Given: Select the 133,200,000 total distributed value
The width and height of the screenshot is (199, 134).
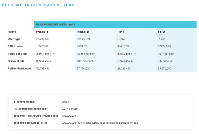Looking at the screenshot, I should tap(69, 116).
